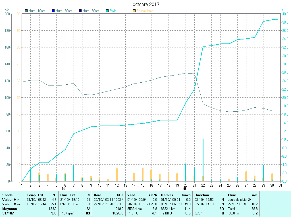Screen dimensions: 291x217
Task: Click the new moon icon under day 20
Action: click(x=185, y=188)
